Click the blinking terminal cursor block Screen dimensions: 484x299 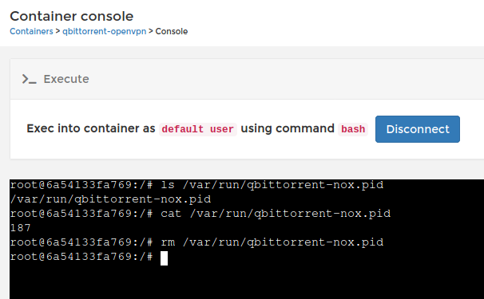coord(165,258)
